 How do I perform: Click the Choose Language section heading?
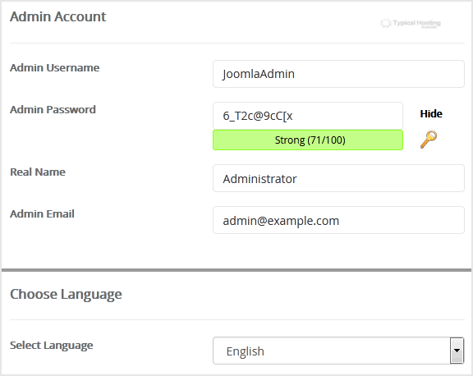pyautogui.click(x=66, y=295)
